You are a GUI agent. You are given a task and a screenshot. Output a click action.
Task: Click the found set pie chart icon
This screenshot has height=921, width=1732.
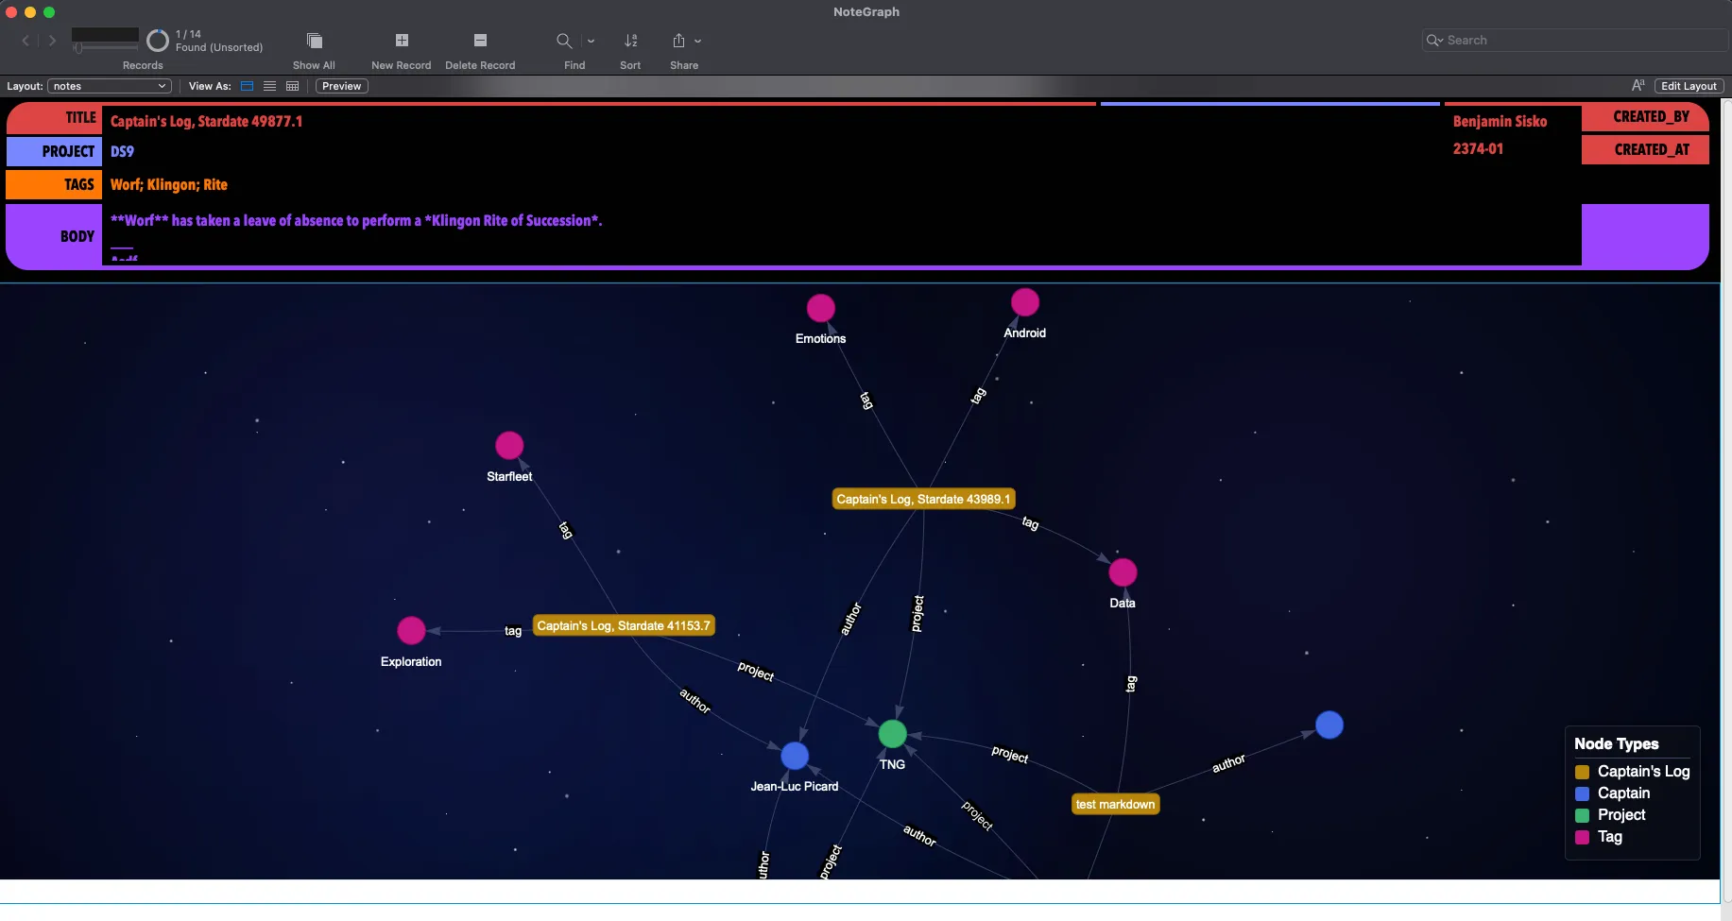158,41
